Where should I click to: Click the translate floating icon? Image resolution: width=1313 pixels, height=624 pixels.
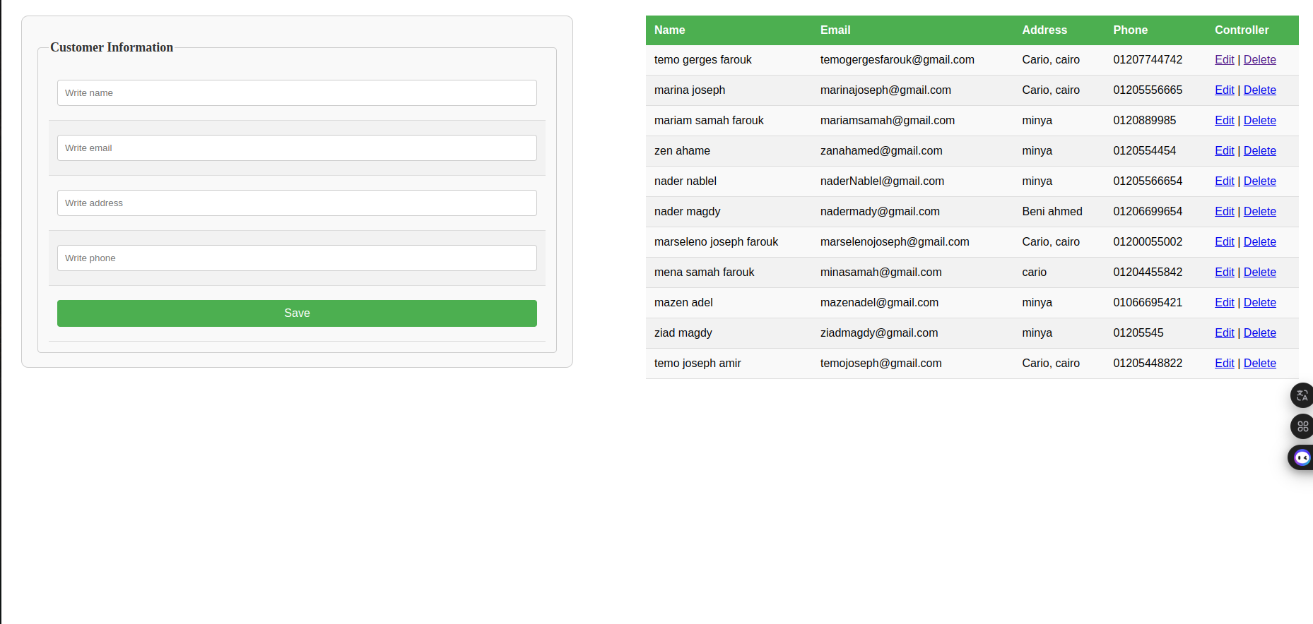(x=1302, y=395)
